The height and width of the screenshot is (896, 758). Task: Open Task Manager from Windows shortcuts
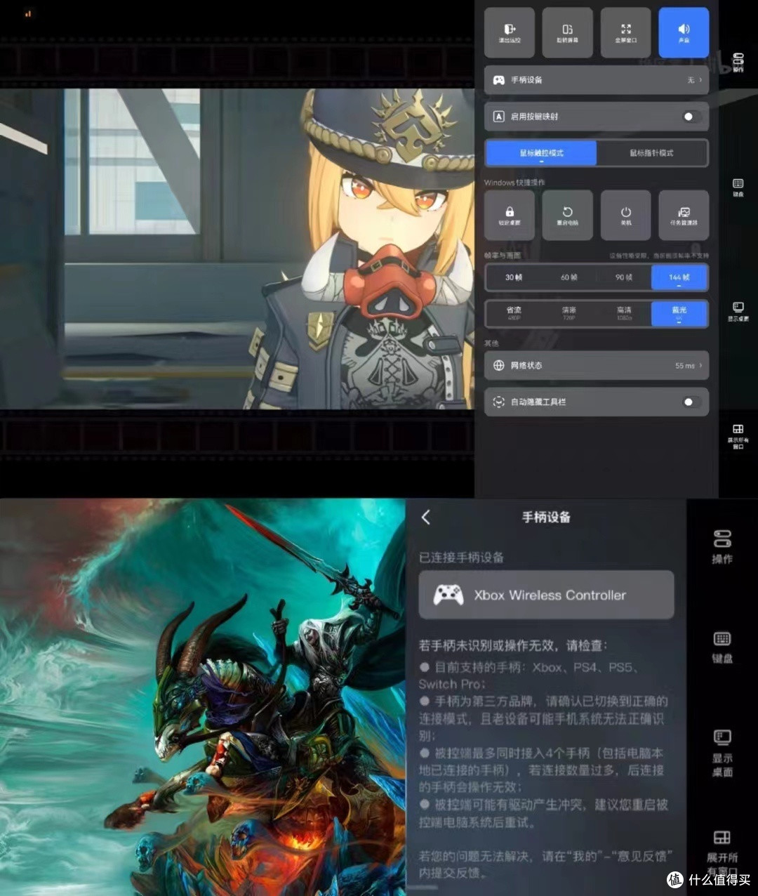point(682,215)
